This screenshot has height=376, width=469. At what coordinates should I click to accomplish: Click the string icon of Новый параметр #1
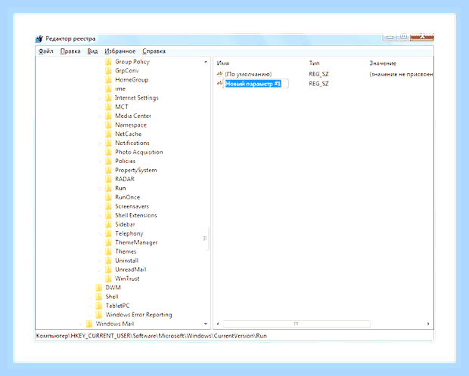coord(220,83)
